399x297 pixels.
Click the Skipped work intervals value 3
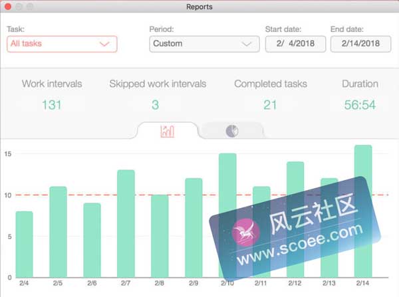point(155,105)
